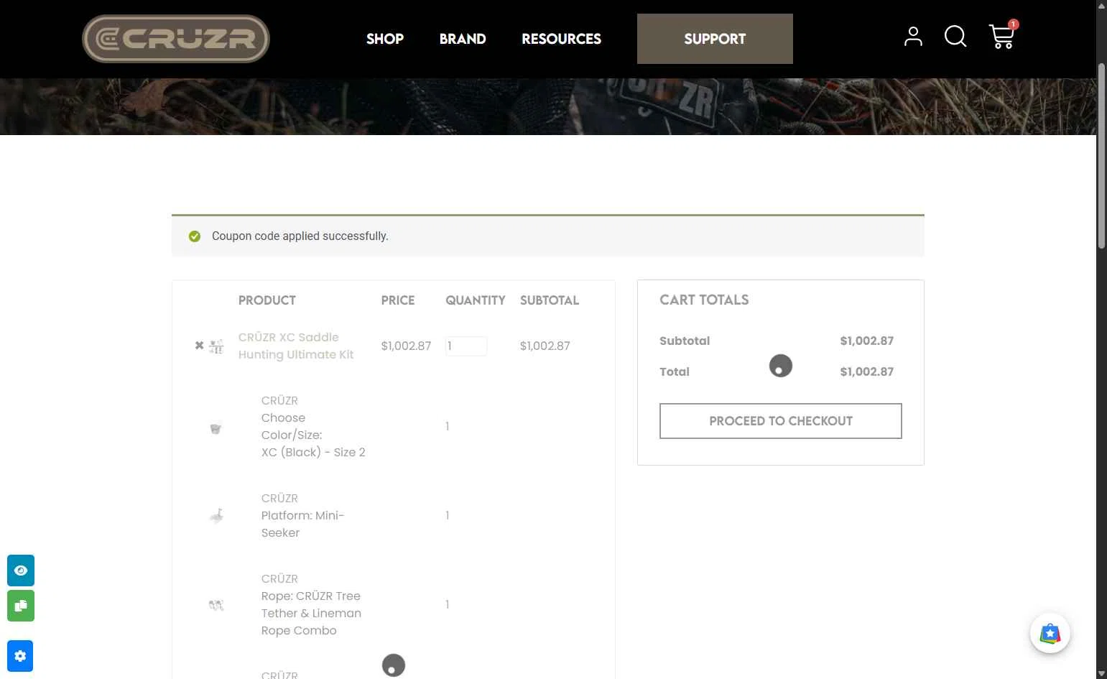This screenshot has width=1107, height=679.
Task: Open the shopping cart icon
Action: tap(1001, 37)
